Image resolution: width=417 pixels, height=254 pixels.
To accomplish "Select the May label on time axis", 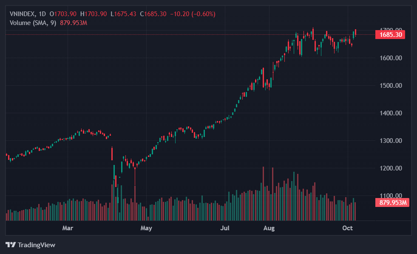I will (x=146, y=228).
